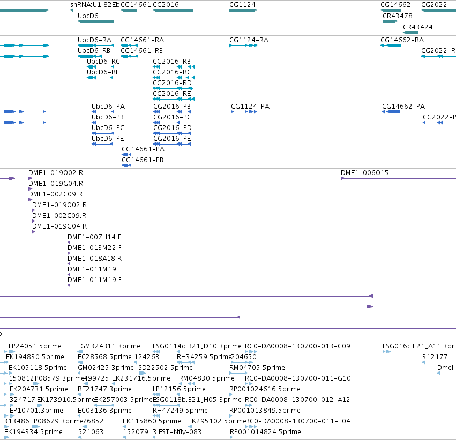Click the CG1124-RA transcript label
This screenshot has height=440, width=456.
point(249,40)
